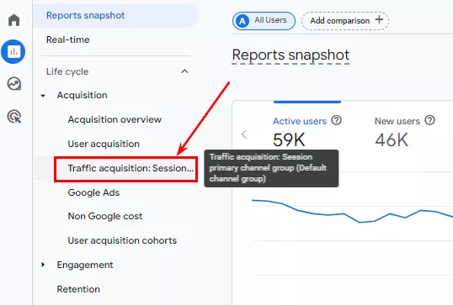The image size is (453, 305).
Task: Click the Life cycle heading
Action: (x=67, y=71)
